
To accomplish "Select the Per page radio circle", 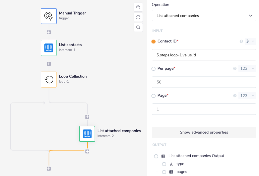I will coord(154,69).
